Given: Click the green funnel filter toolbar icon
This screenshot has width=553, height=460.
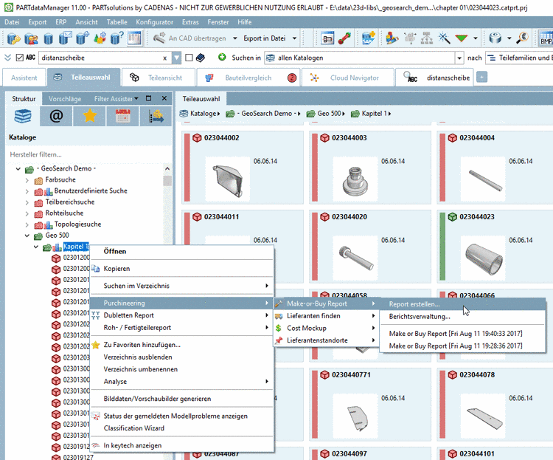Looking at the screenshot, I should coord(462,38).
